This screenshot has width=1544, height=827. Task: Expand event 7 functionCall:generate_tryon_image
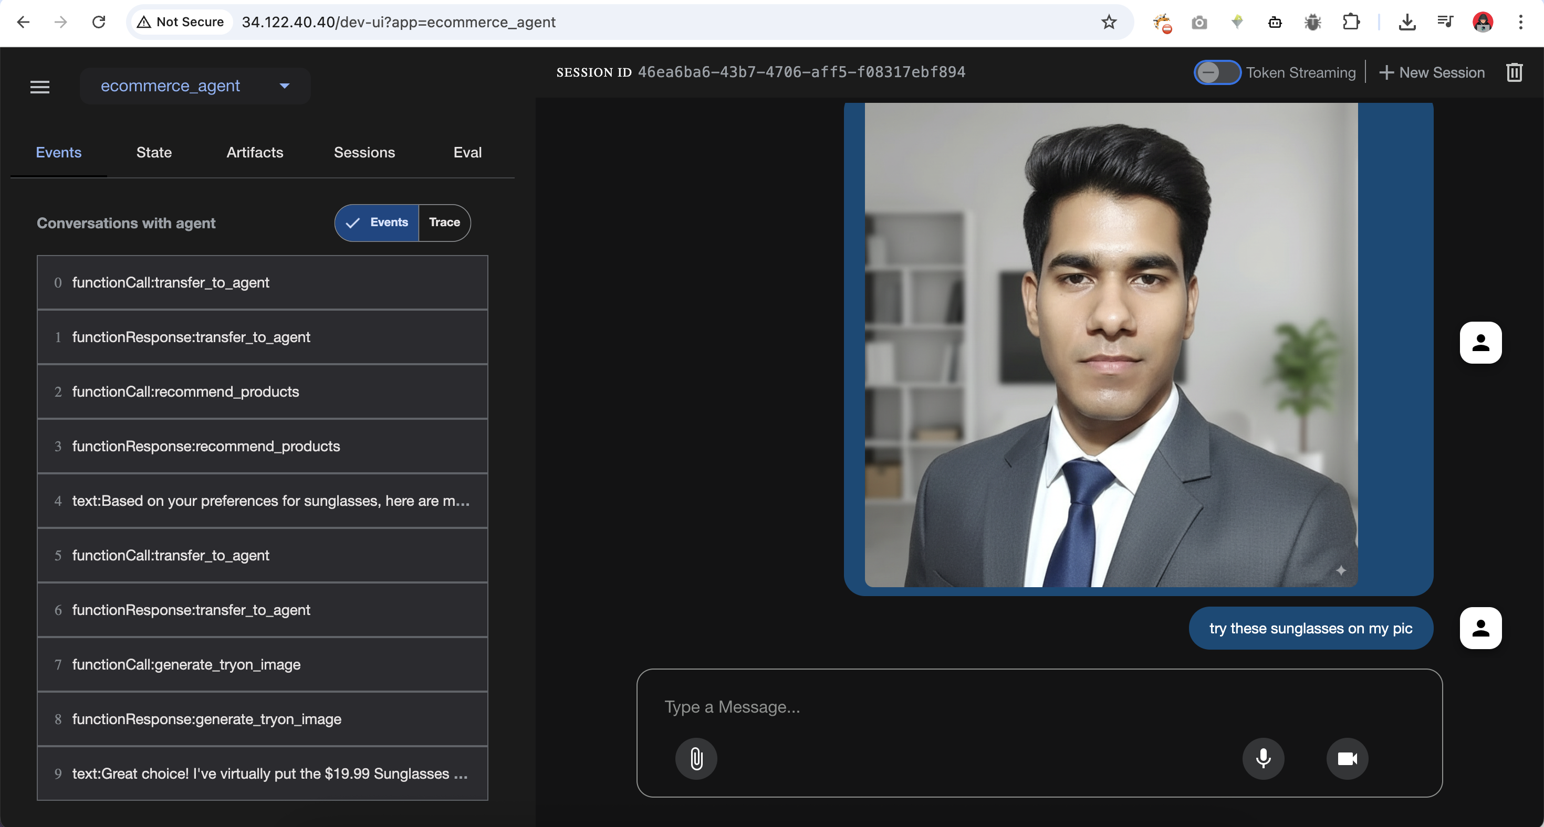[x=262, y=664]
